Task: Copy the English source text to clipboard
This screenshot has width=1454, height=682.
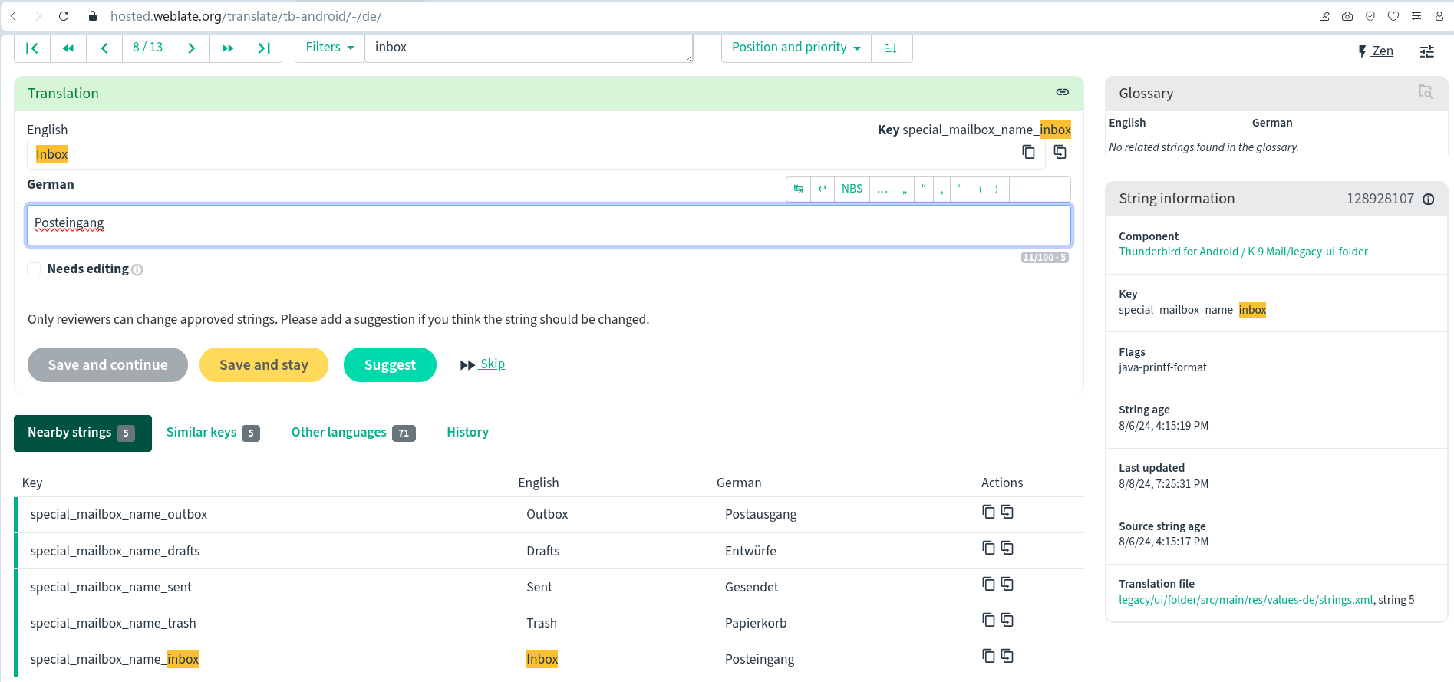Action: tap(1028, 152)
